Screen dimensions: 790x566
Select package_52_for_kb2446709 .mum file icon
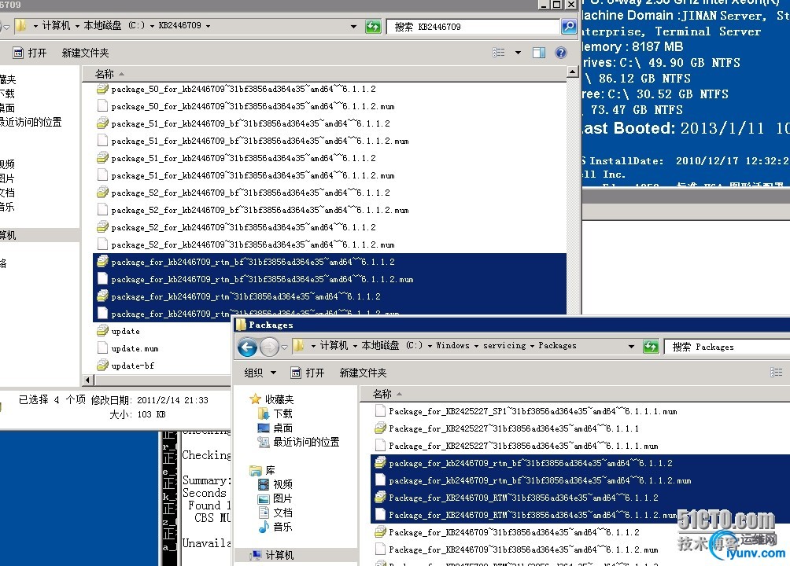click(x=102, y=244)
